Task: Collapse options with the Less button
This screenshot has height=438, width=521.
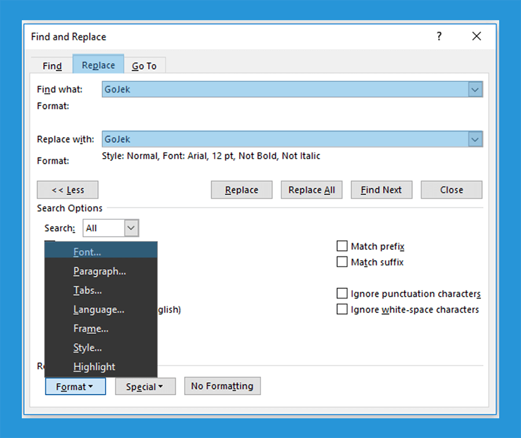Action: pyautogui.click(x=68, y=190)
